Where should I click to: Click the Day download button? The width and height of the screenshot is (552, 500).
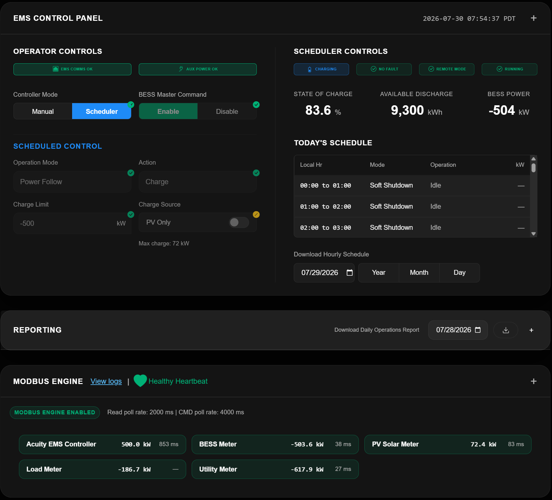pos(459,272)
